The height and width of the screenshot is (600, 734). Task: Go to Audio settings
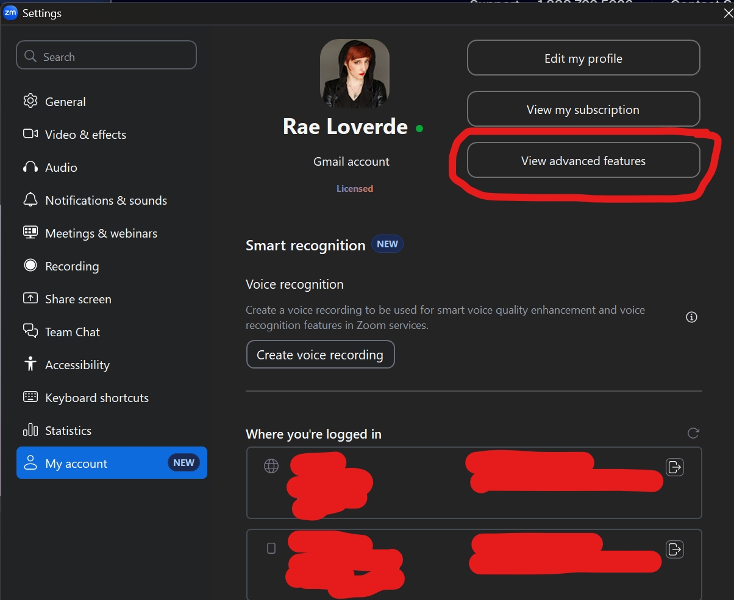tap(61, 168)
